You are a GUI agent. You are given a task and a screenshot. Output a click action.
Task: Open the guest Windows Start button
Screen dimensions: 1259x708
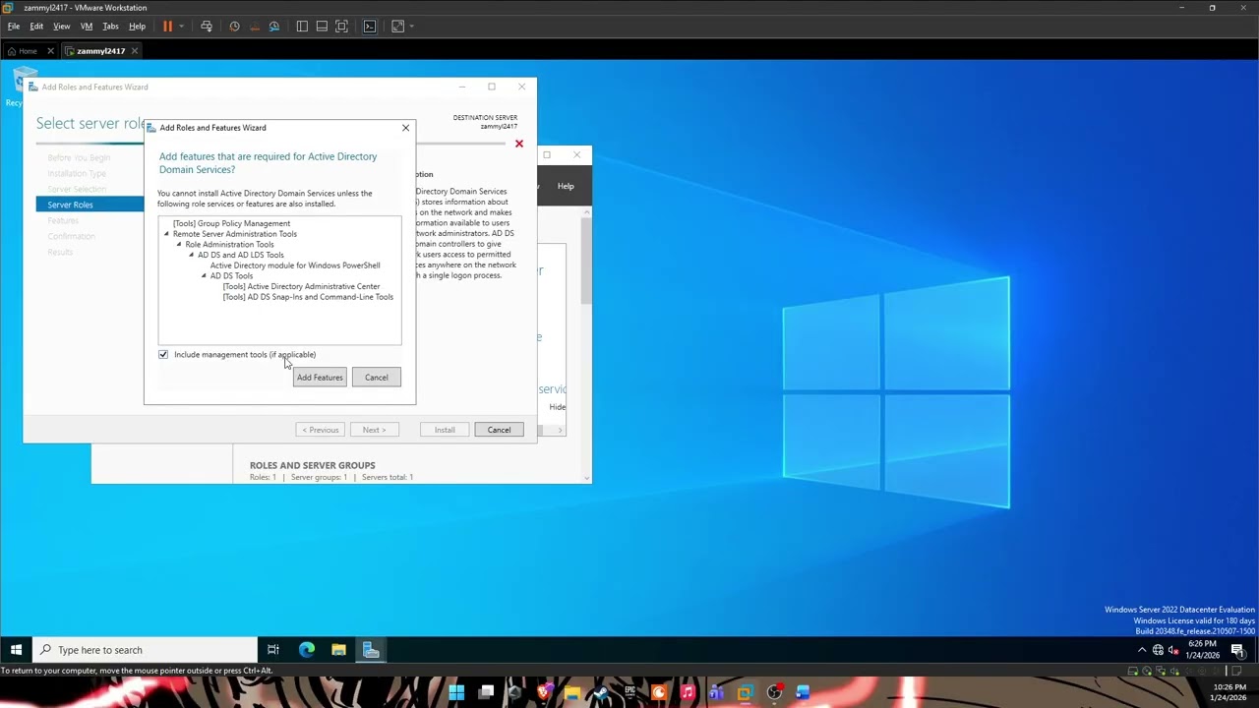[16, 650]
